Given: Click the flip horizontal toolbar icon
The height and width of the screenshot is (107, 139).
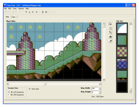Looking at the screenshot, I should point(46,12).
